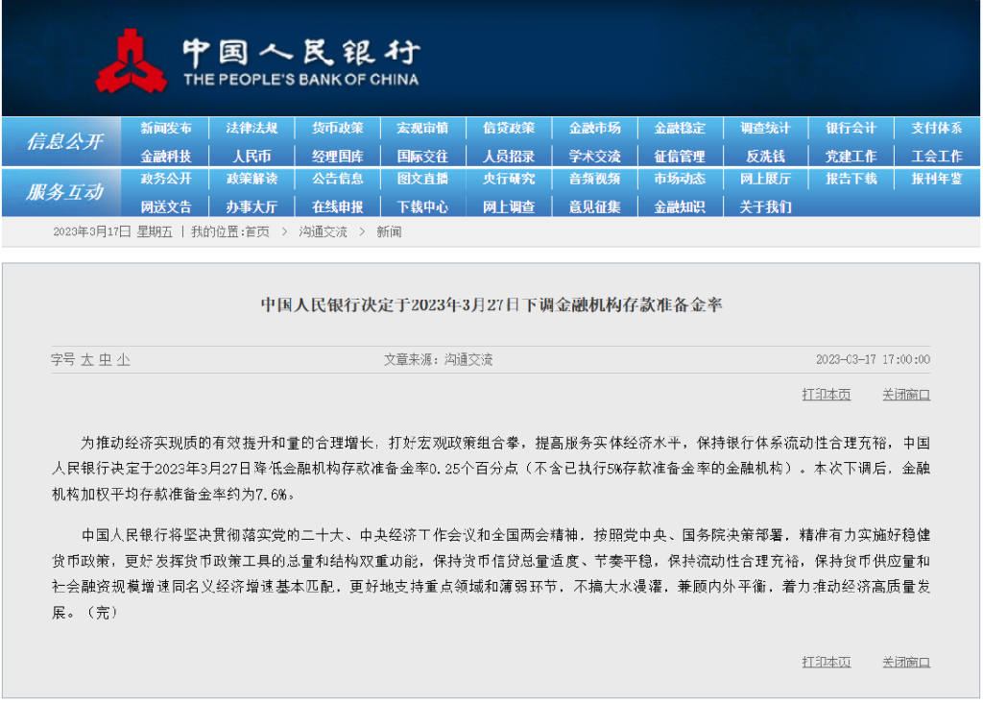Viewport: 983px width, 703px height.
Task: Select 经理国库 in the navigation
Action: tap(338, 157)
